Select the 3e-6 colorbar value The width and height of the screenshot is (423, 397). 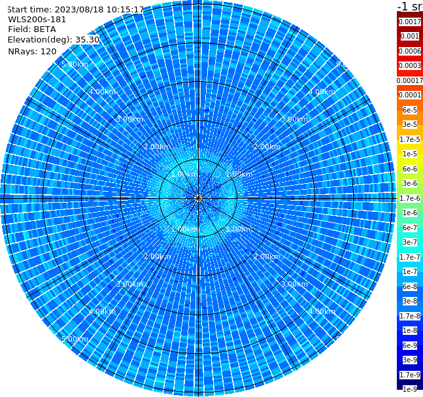[410, 183]
